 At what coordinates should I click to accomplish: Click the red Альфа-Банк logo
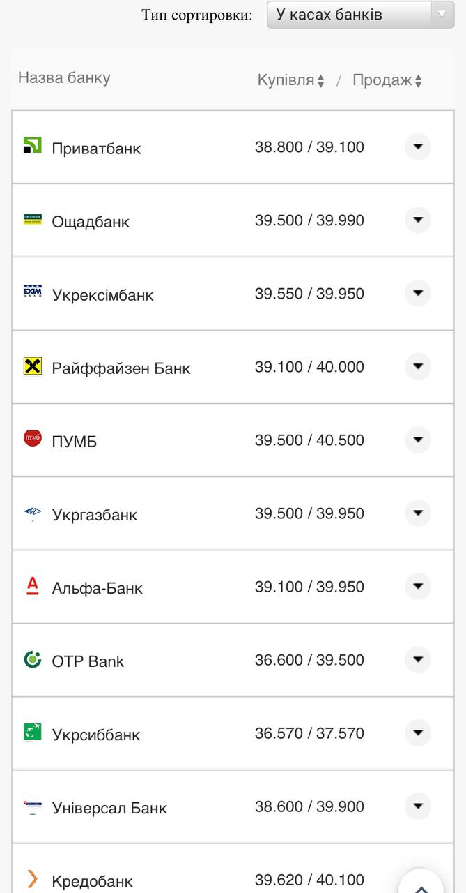(33, 585)
